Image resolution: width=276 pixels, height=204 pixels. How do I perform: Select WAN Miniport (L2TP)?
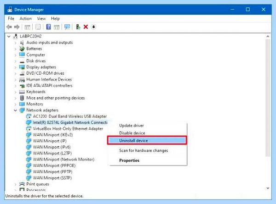click(52, 153)
